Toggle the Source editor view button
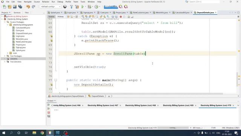The image size is (241, 136). [x=51, y=17]
